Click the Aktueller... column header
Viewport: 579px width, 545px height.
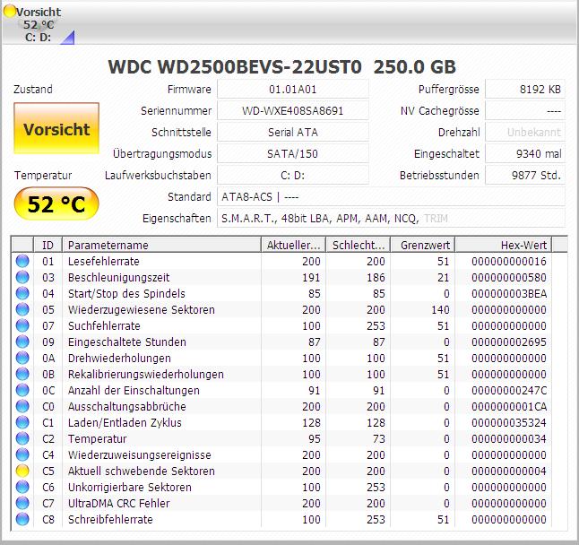pos(294,245)
